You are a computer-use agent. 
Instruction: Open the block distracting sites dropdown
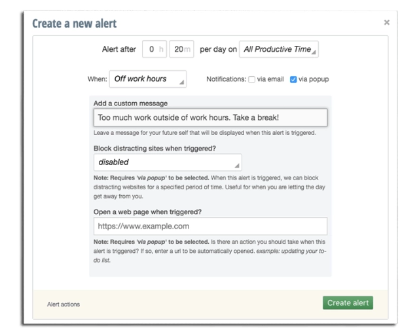(x=168, y=162)
